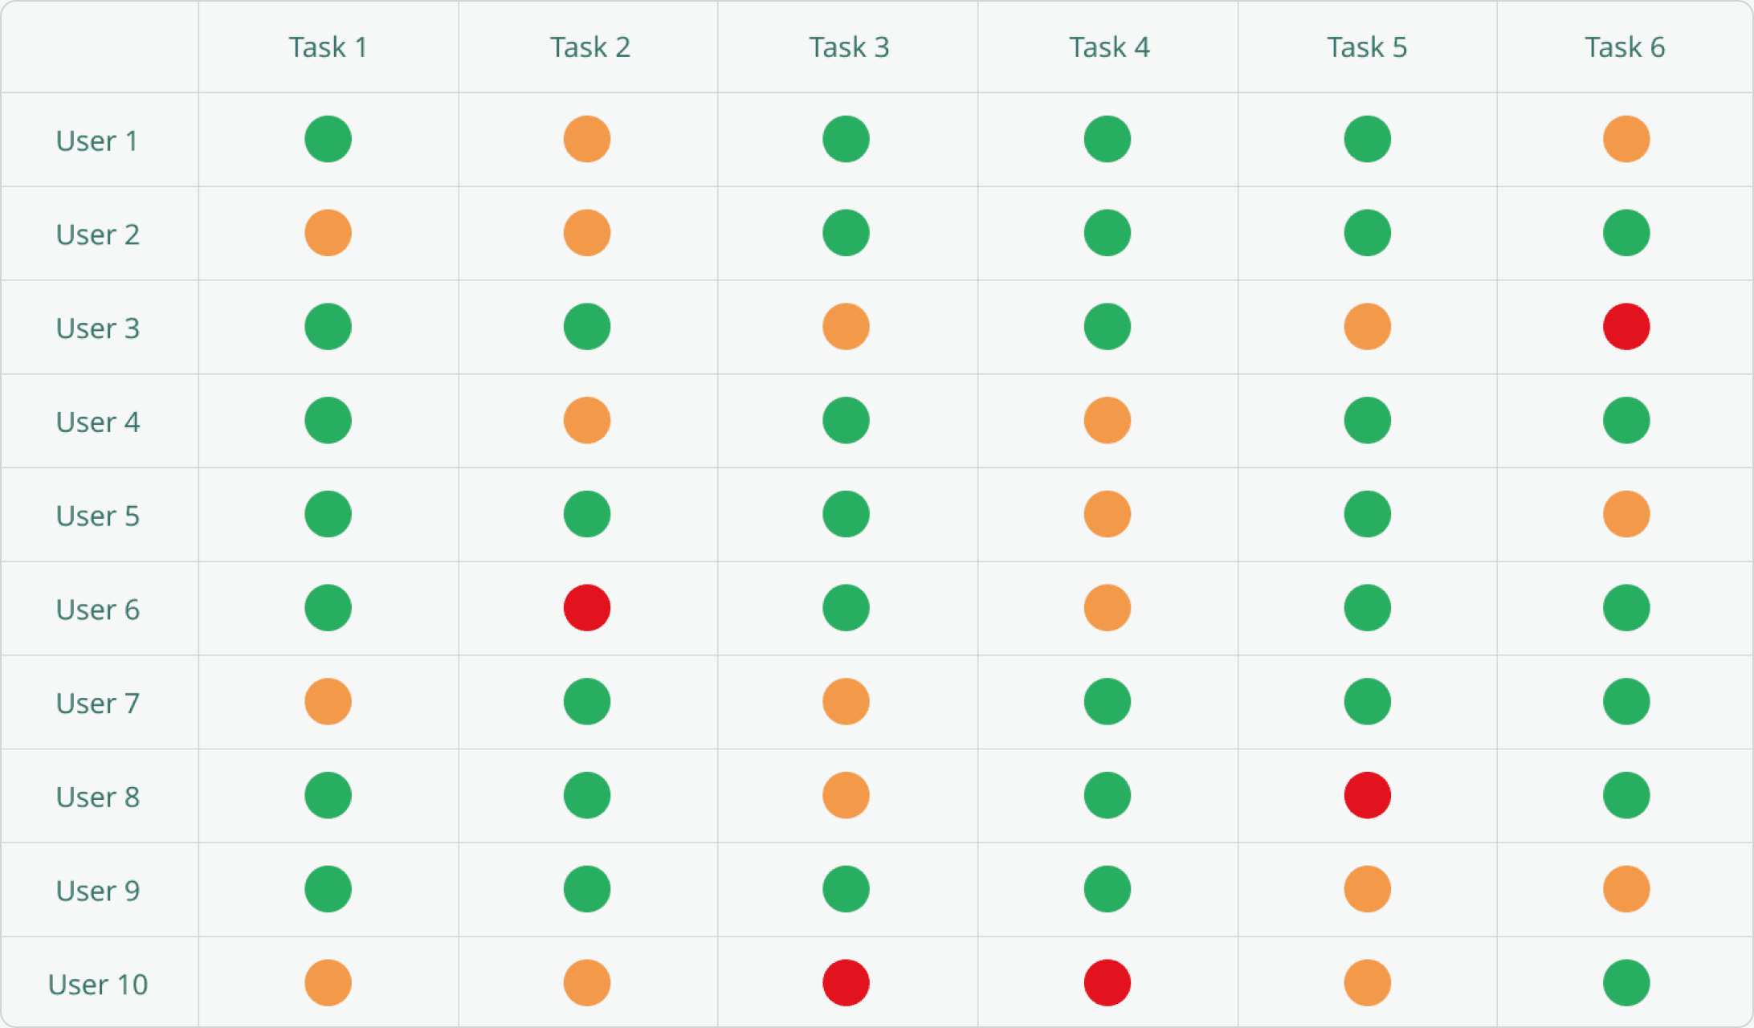Select User 10's orange Task 2 dot
The width and height of the screenshot is (1754, 1028).
coord(587,983)
